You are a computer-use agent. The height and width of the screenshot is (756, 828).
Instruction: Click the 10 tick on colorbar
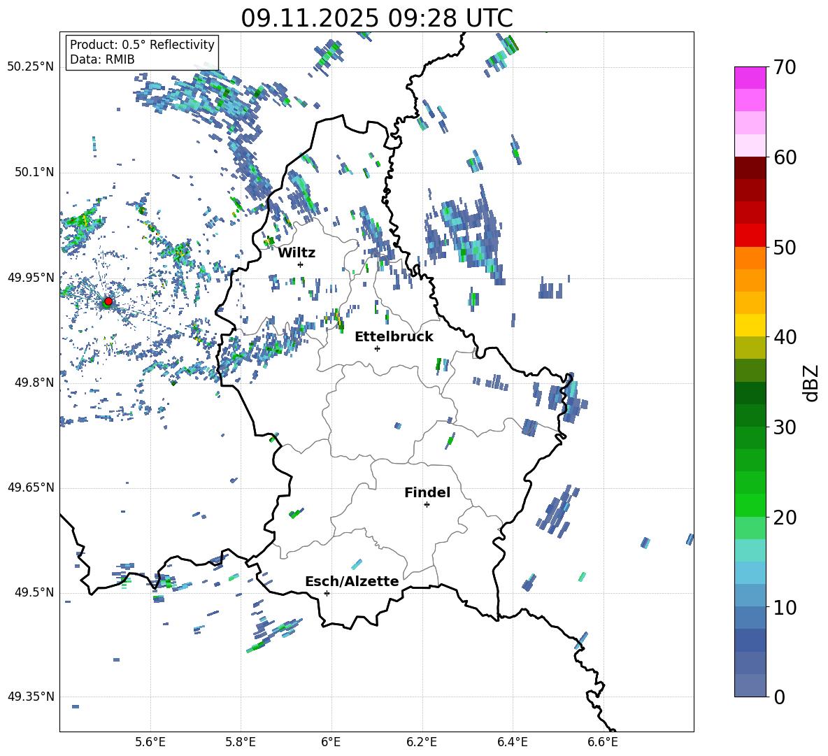click(x=785, y=608)
